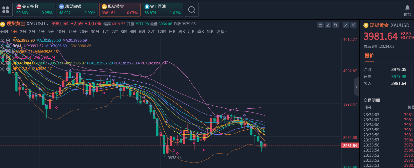The image size is (414, 168).
Task: Switch to the 15分 timeframe
Action: click(72, 32)
